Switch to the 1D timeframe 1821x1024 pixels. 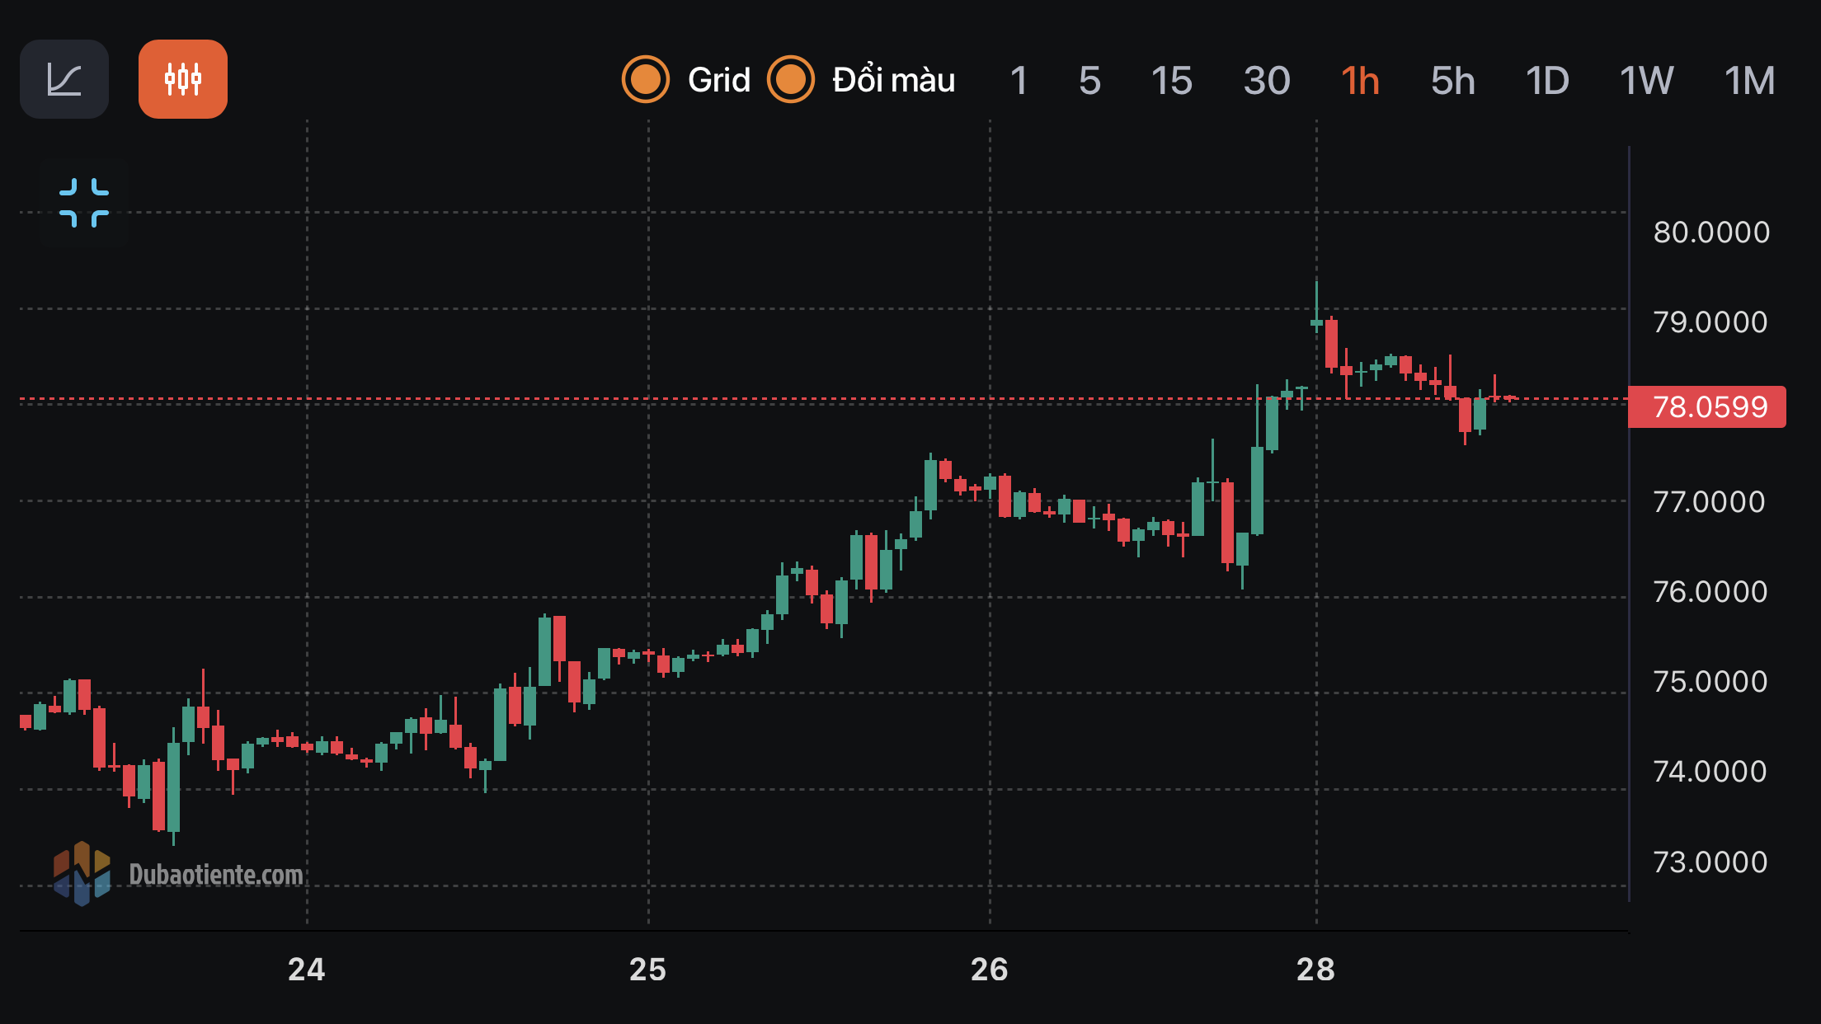(x=1547, y=81)
